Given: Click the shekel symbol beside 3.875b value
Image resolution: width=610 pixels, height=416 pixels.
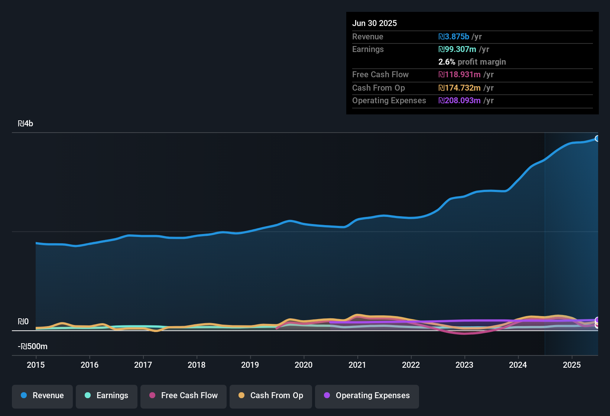Looking at the screenshot, I should [x=441, y=36].
